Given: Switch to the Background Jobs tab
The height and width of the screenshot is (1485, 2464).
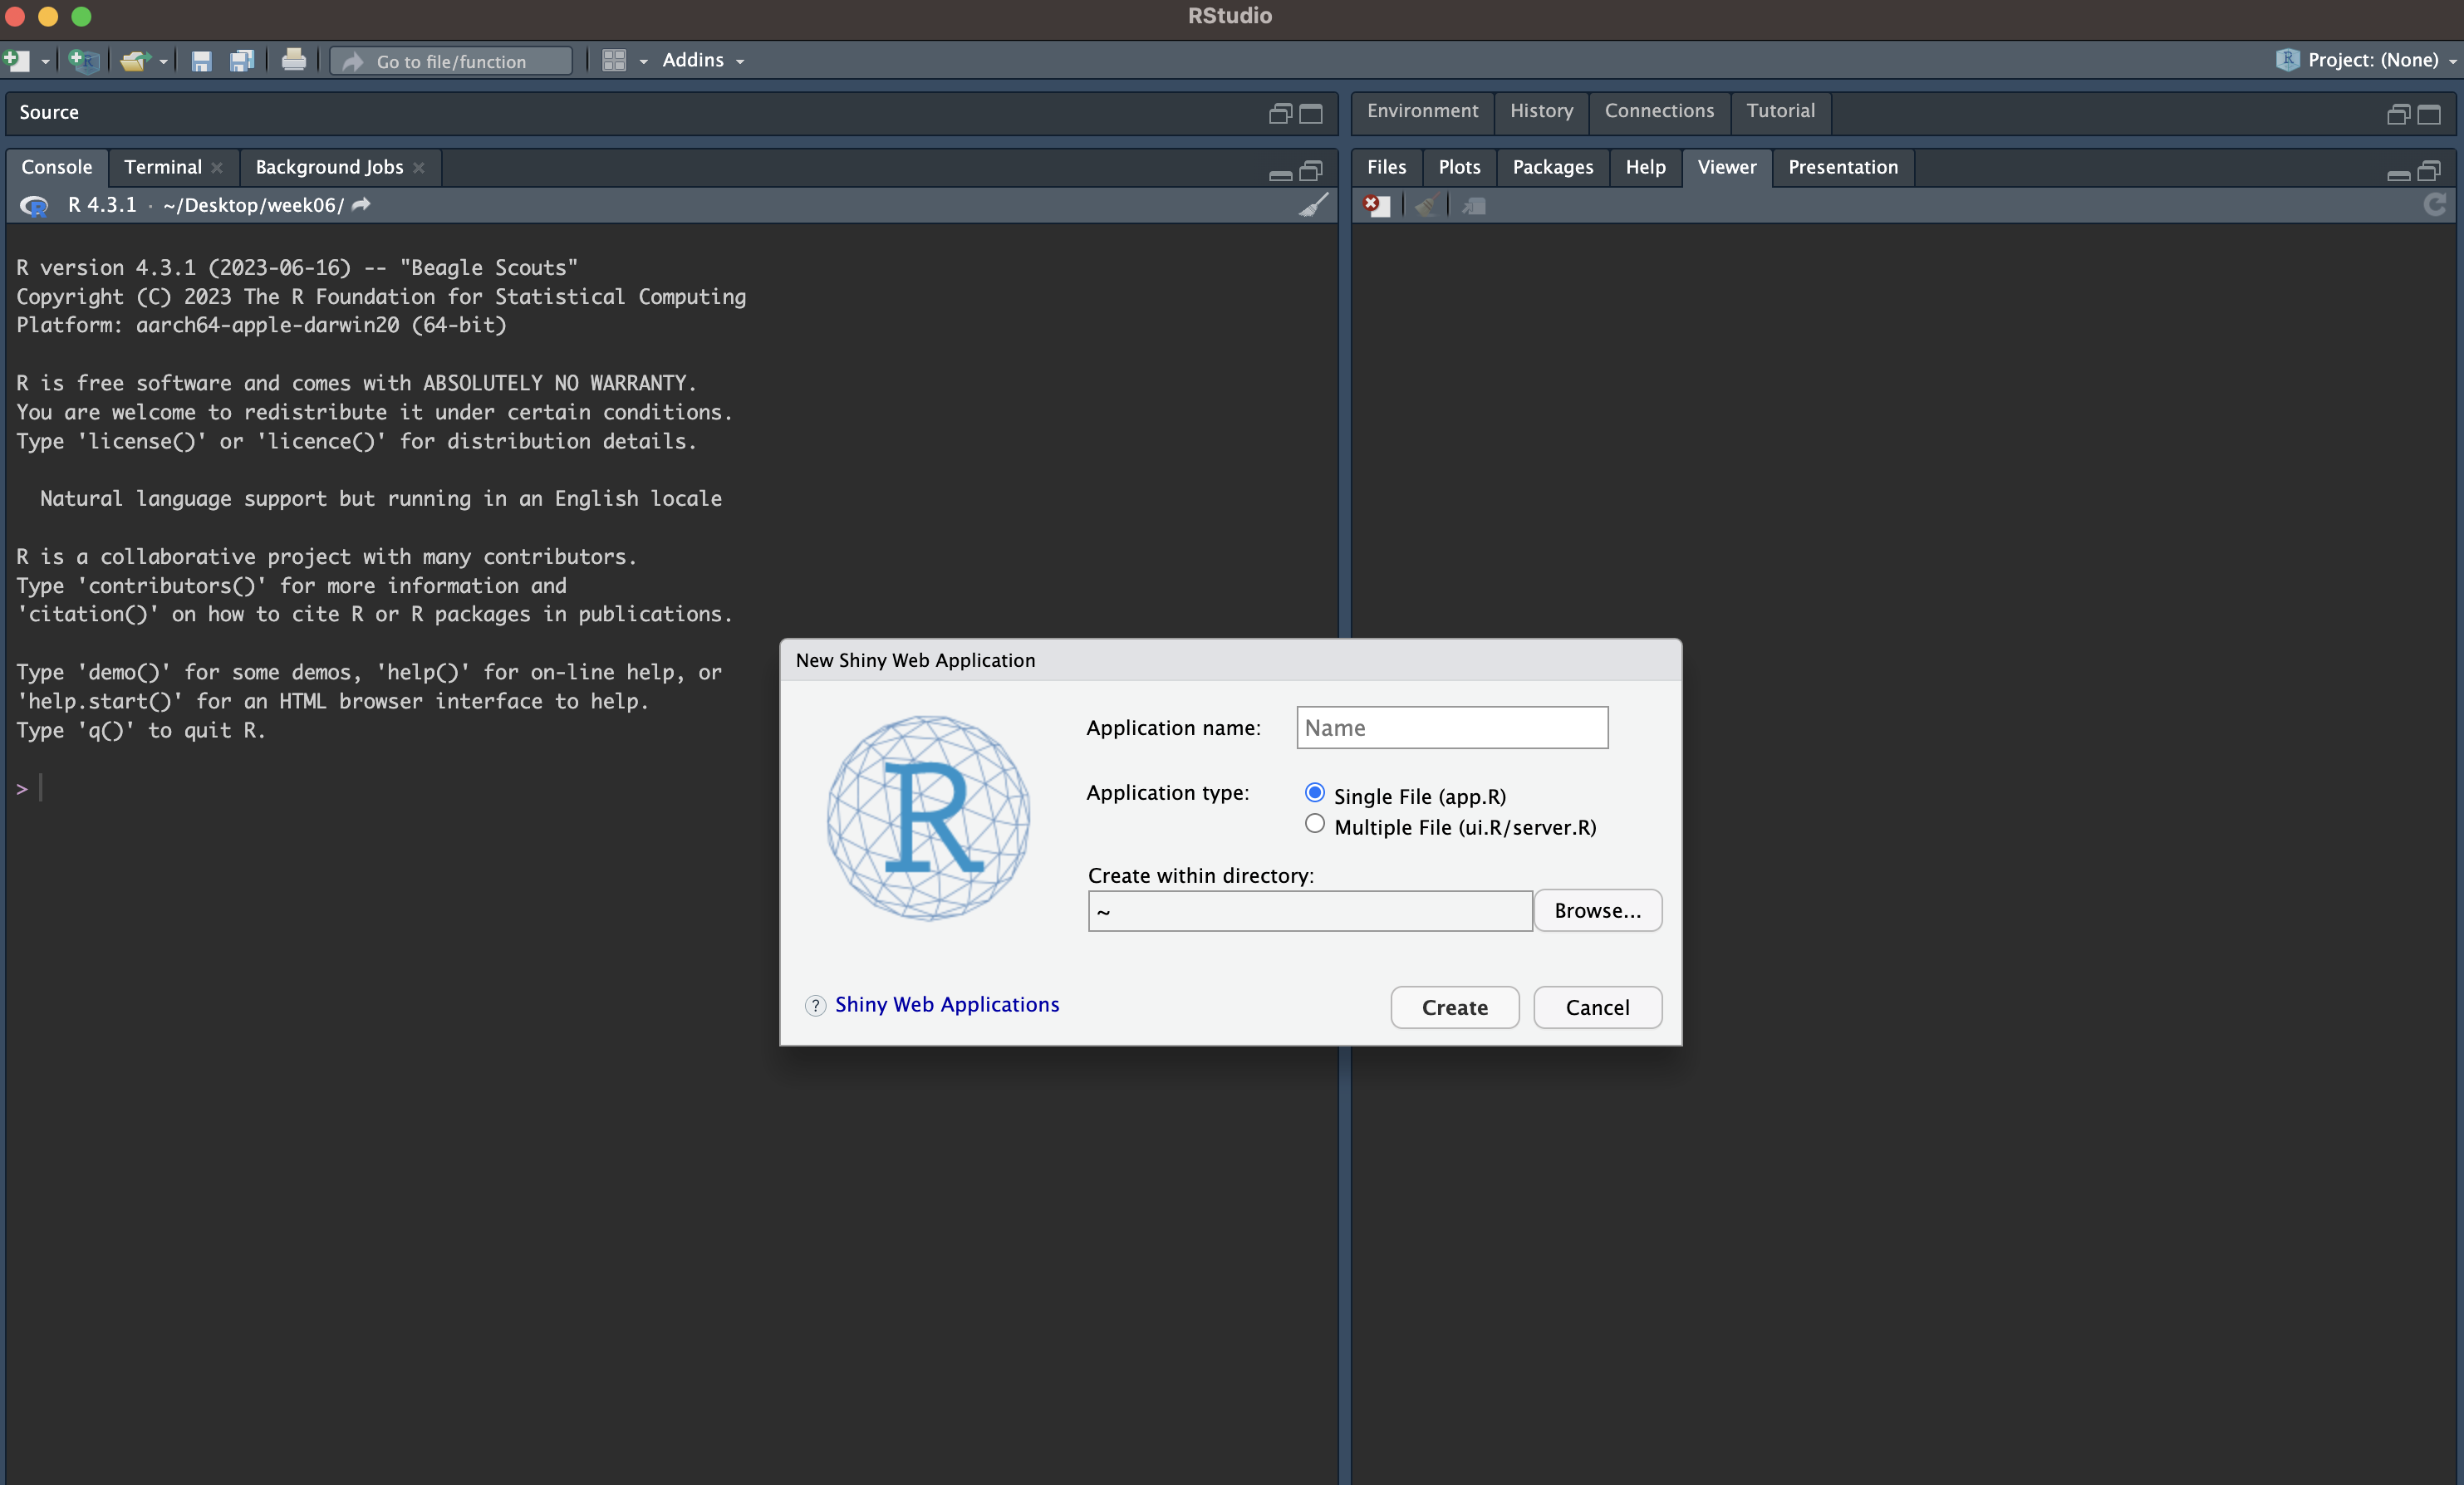Looking at the screenshot, I should (329, 167).
